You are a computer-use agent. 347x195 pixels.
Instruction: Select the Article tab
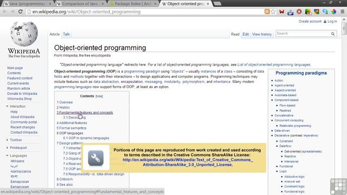click(x=54, y=34)
